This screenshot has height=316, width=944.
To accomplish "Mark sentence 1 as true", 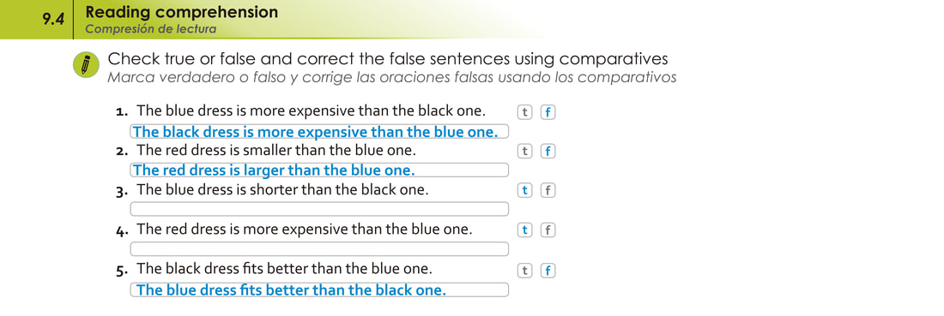I will 525,112.
